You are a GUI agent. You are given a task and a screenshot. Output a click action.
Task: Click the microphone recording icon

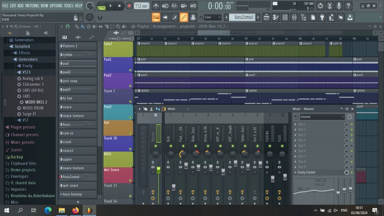[339, 6]
